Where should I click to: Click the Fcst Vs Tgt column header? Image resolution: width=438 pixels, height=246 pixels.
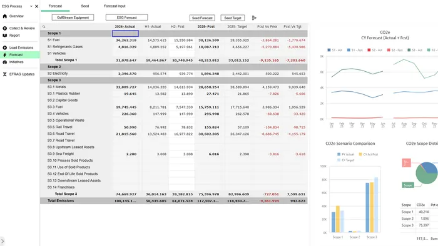[x=292, y=27]
